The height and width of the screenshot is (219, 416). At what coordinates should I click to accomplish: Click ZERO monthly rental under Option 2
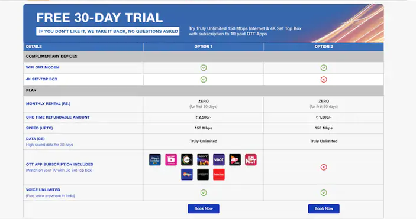tap(324, 101)
